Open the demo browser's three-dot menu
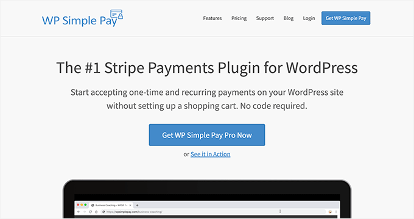The height and width of the screenshot is (219, 414). pos(336,212)
